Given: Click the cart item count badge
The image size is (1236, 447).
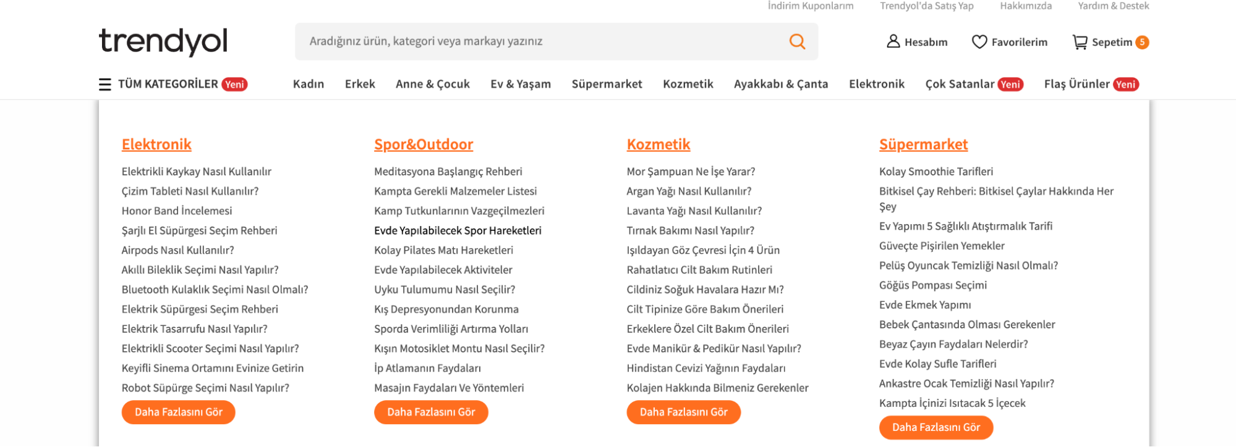Looking at the screenshot, I should (x=1142, y=42).
